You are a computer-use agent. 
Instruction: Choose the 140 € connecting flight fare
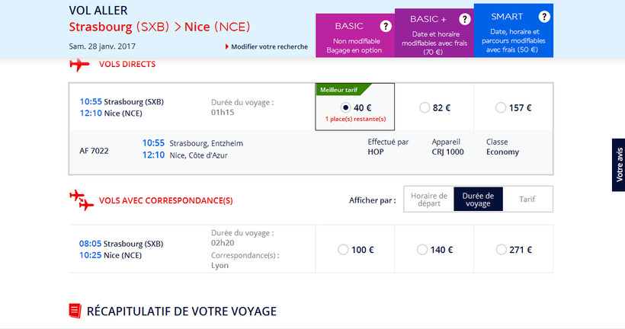click(421, 249)
